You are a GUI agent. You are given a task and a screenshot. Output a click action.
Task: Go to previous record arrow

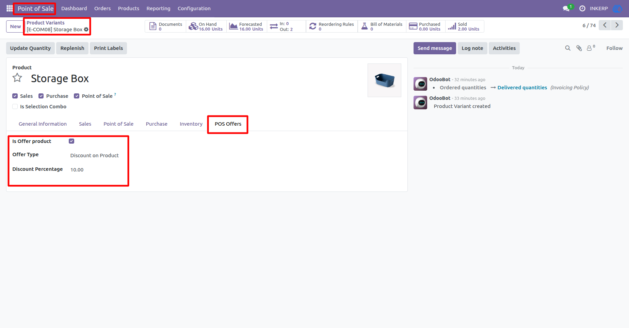click(605, 25)
